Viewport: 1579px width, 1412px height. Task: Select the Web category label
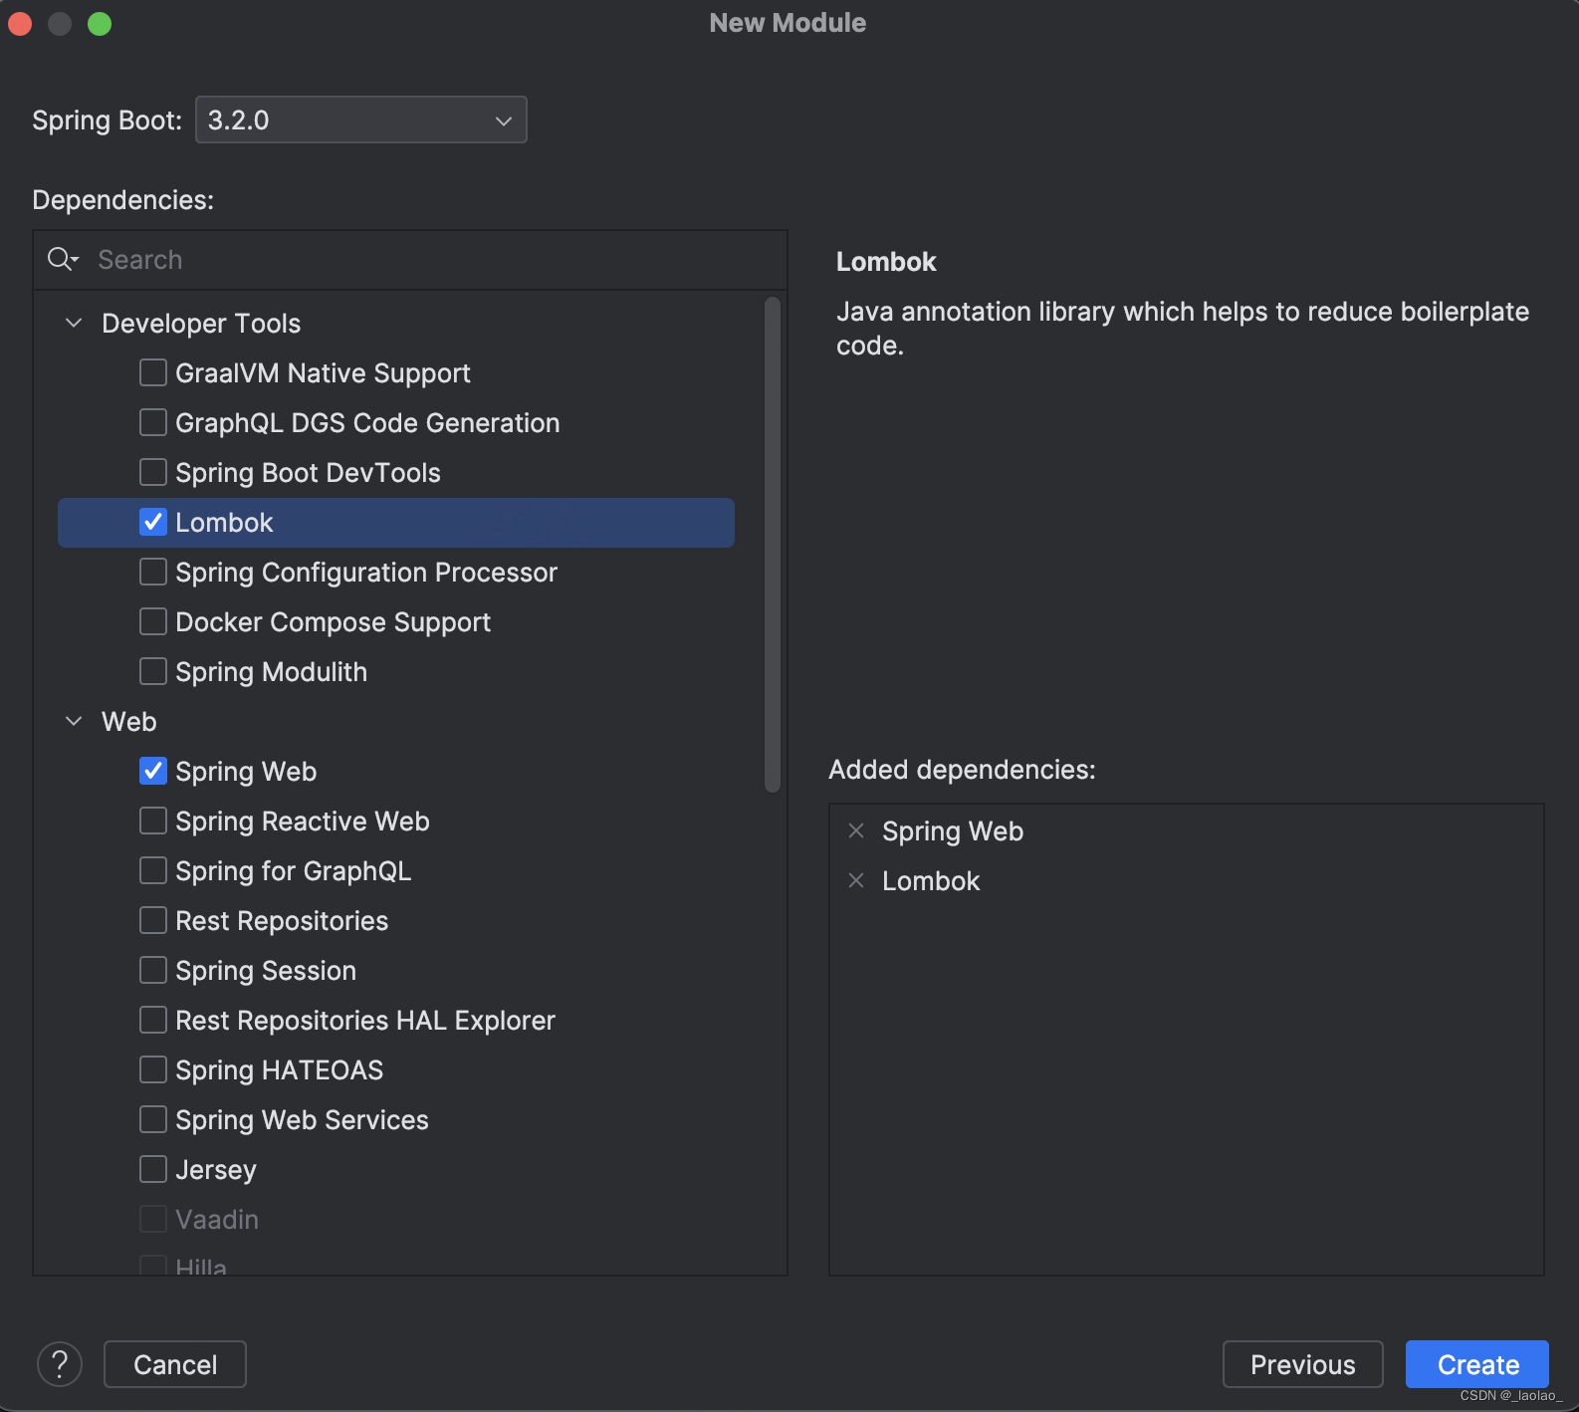(129, 722)
